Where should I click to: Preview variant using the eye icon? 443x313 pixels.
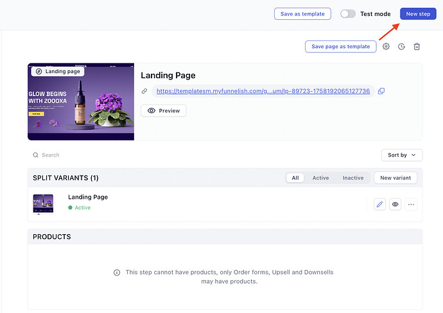pos(395,205)
